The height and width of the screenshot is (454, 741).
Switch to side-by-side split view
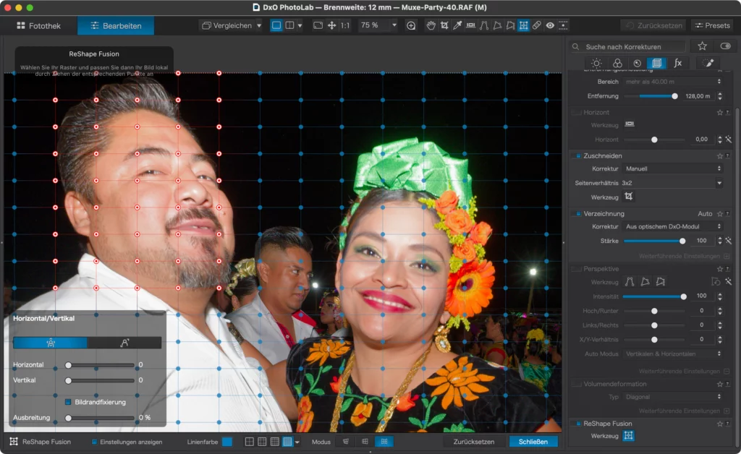click(289, 25)
